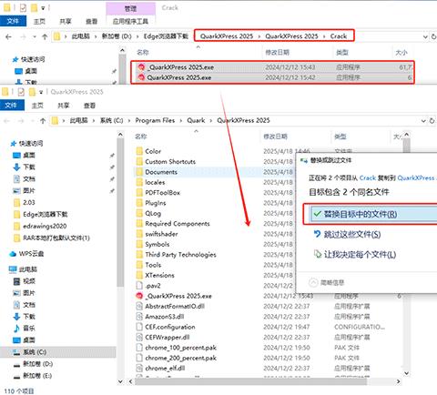Screen dimensions: 437x395
Task: Choose 让我决定每个文件(L) option
Action: [355, 254]
